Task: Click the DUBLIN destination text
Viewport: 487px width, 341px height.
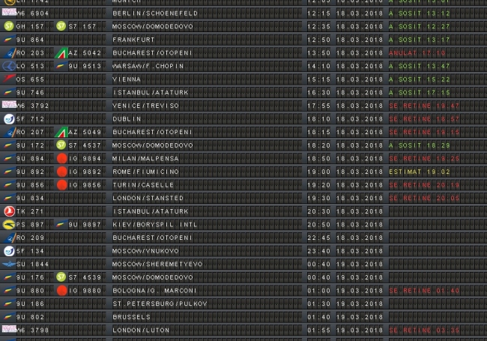Action: [127, 119]
